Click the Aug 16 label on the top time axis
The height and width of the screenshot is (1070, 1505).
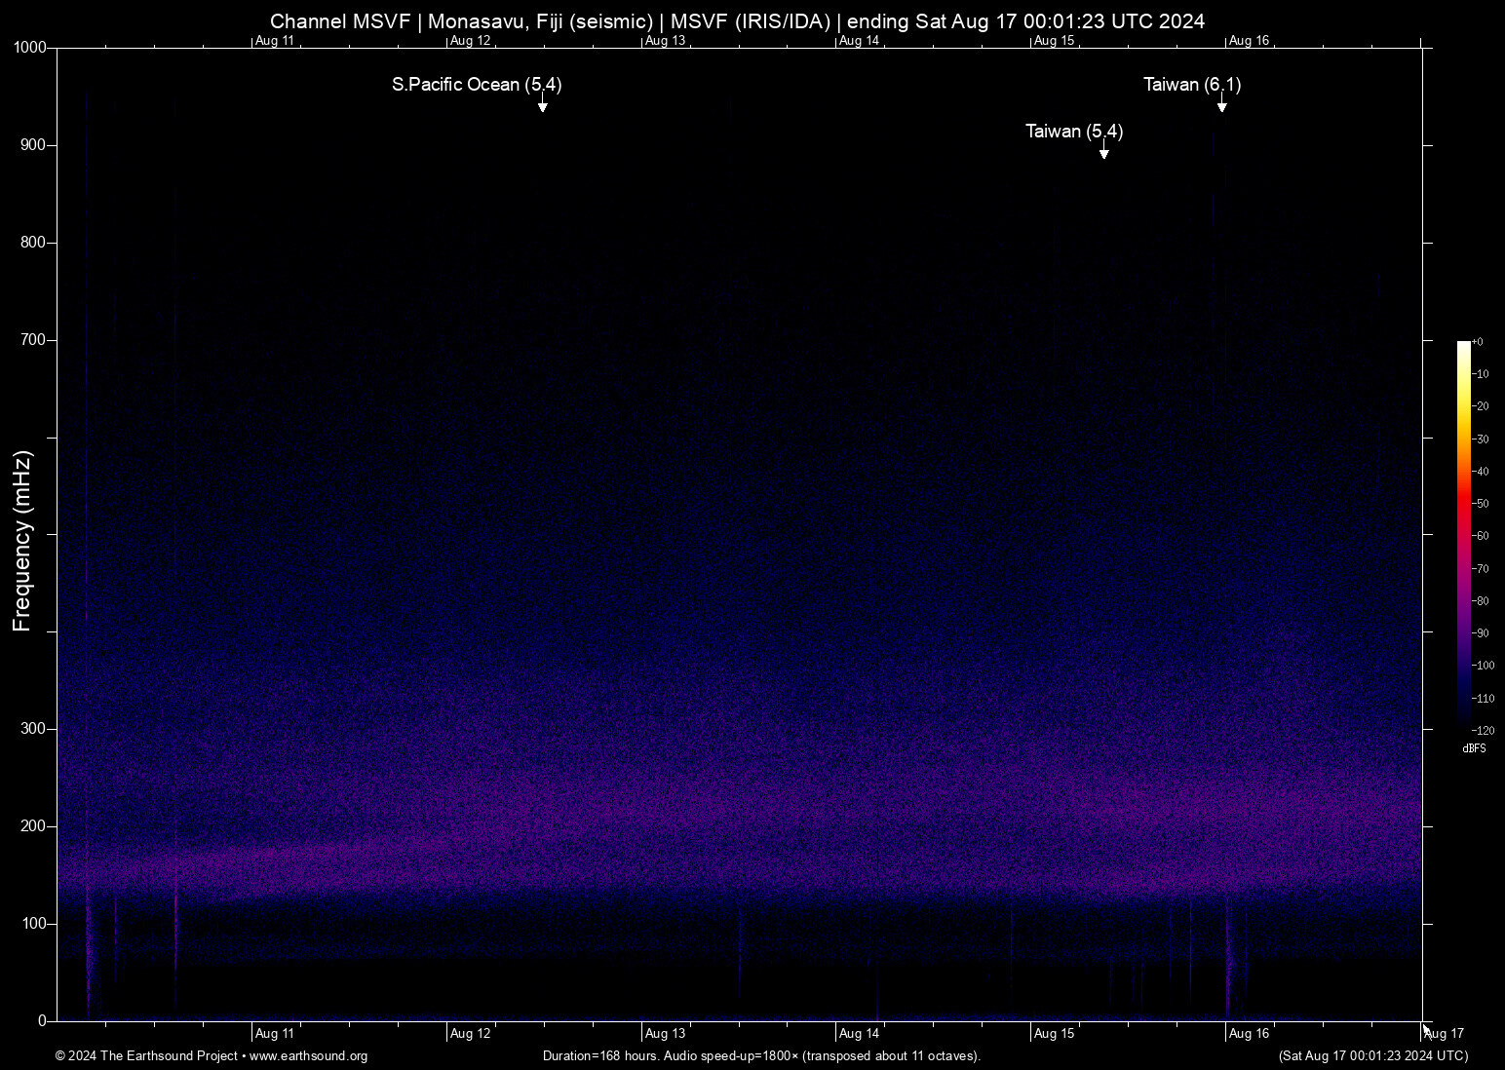[x=1249, y=41]
